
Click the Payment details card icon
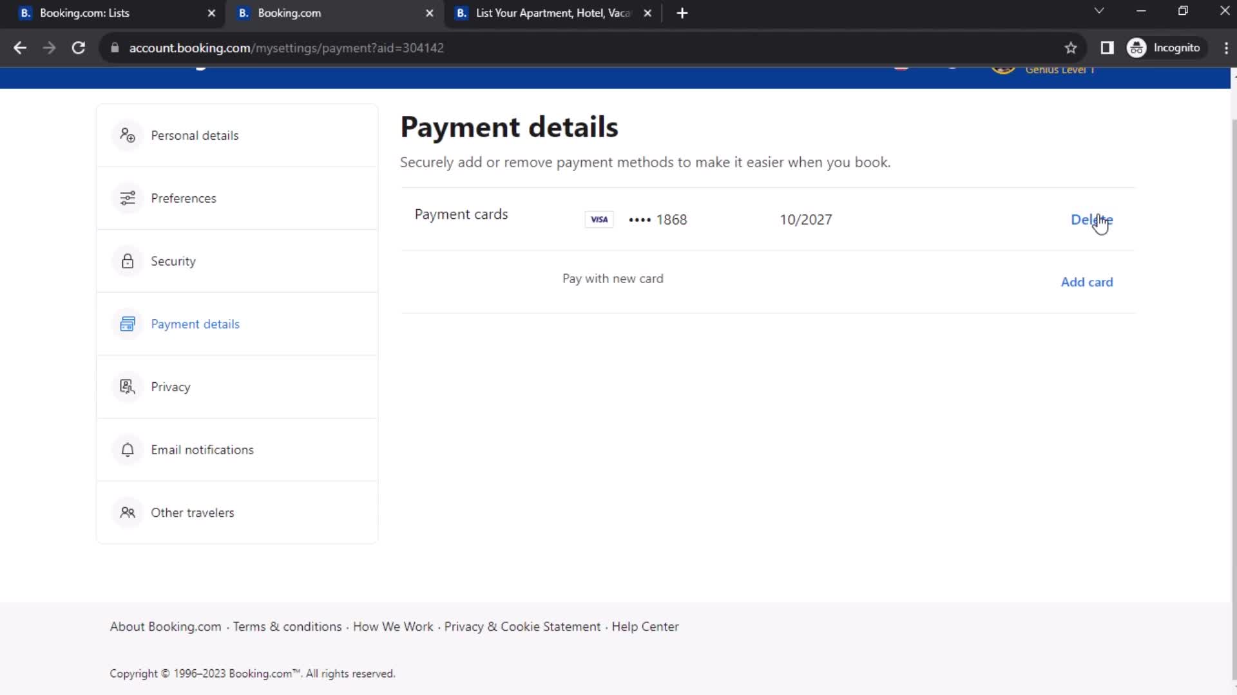[128, 324]
